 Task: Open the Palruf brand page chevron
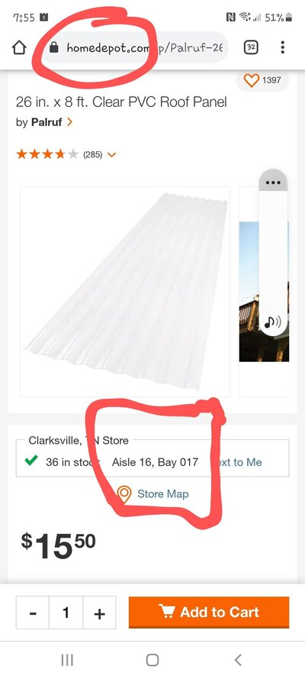pos(70,122)
